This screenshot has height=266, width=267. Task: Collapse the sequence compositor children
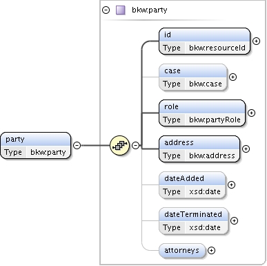coord(136,145)
